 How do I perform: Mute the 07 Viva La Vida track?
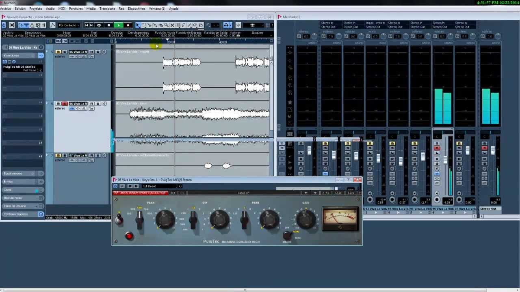click(x=58, y=156)
